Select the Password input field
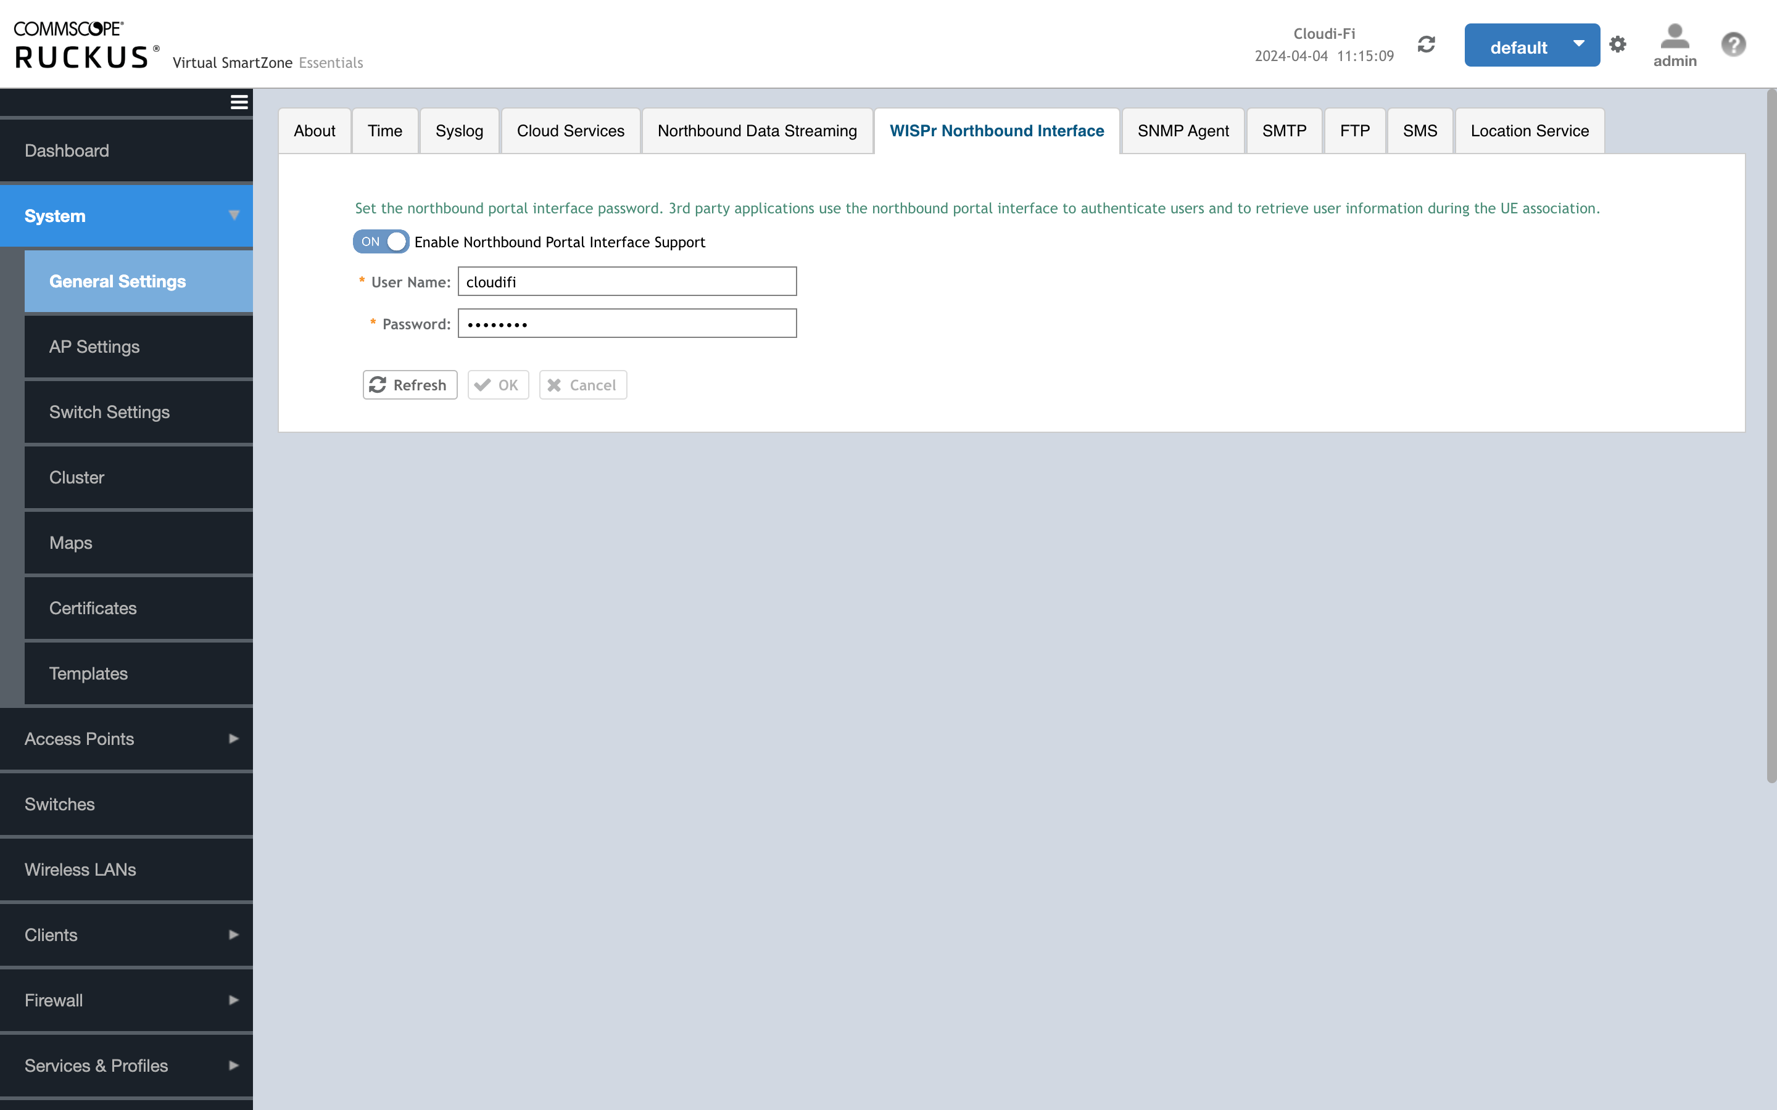This screenshot has height=1110, width=1777. [626, 323]
